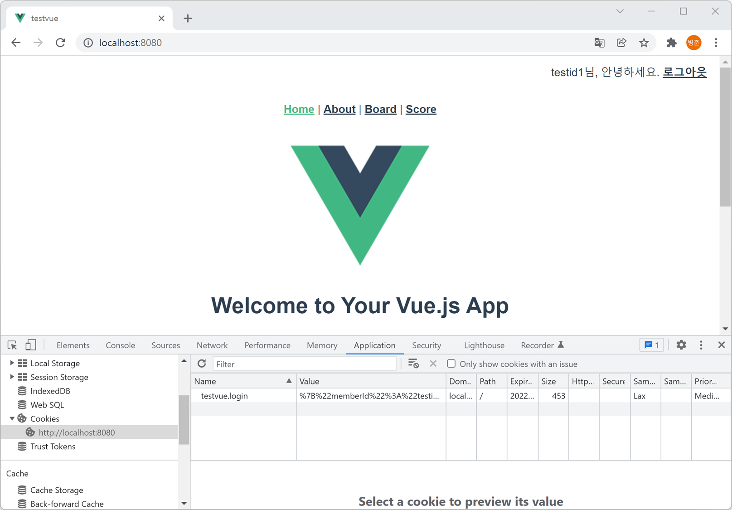The height and width of the screenshot is (510, 732).
Task: Open a new browser tab
Action: [188, 18]
